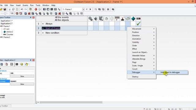This screenshot has height=110, width=196.
Task: Select Active 2 object in tree
Action: point(9,32)
